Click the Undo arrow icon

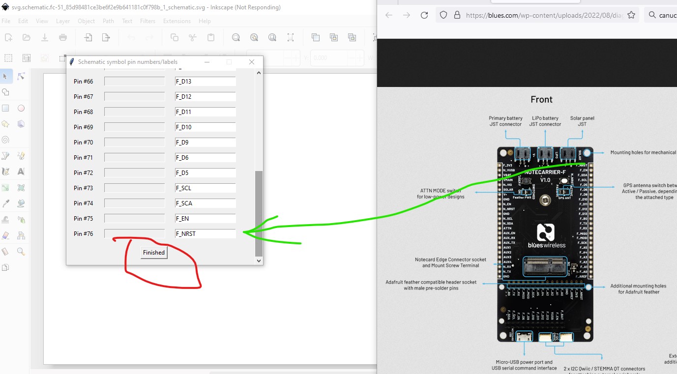click(131, 37)
